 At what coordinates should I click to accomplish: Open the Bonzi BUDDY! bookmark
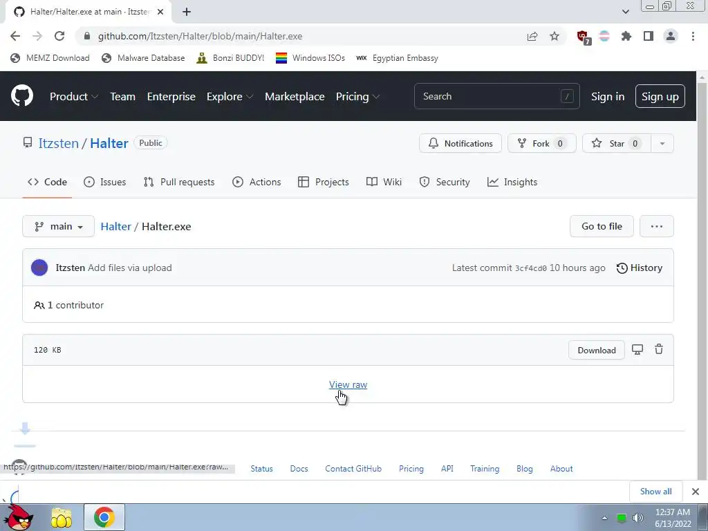coord(230,58)
